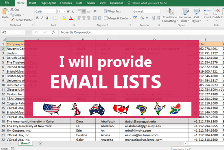
Task: Activate the Format Painter brush
Action: (12, 20)
